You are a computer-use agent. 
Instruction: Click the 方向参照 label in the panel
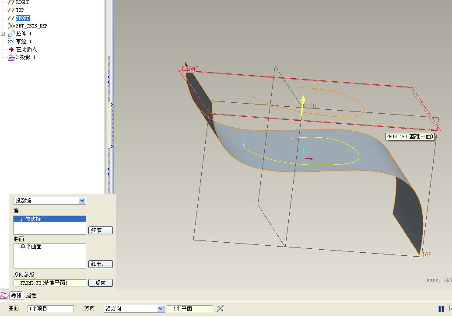(x=24, y=274)
